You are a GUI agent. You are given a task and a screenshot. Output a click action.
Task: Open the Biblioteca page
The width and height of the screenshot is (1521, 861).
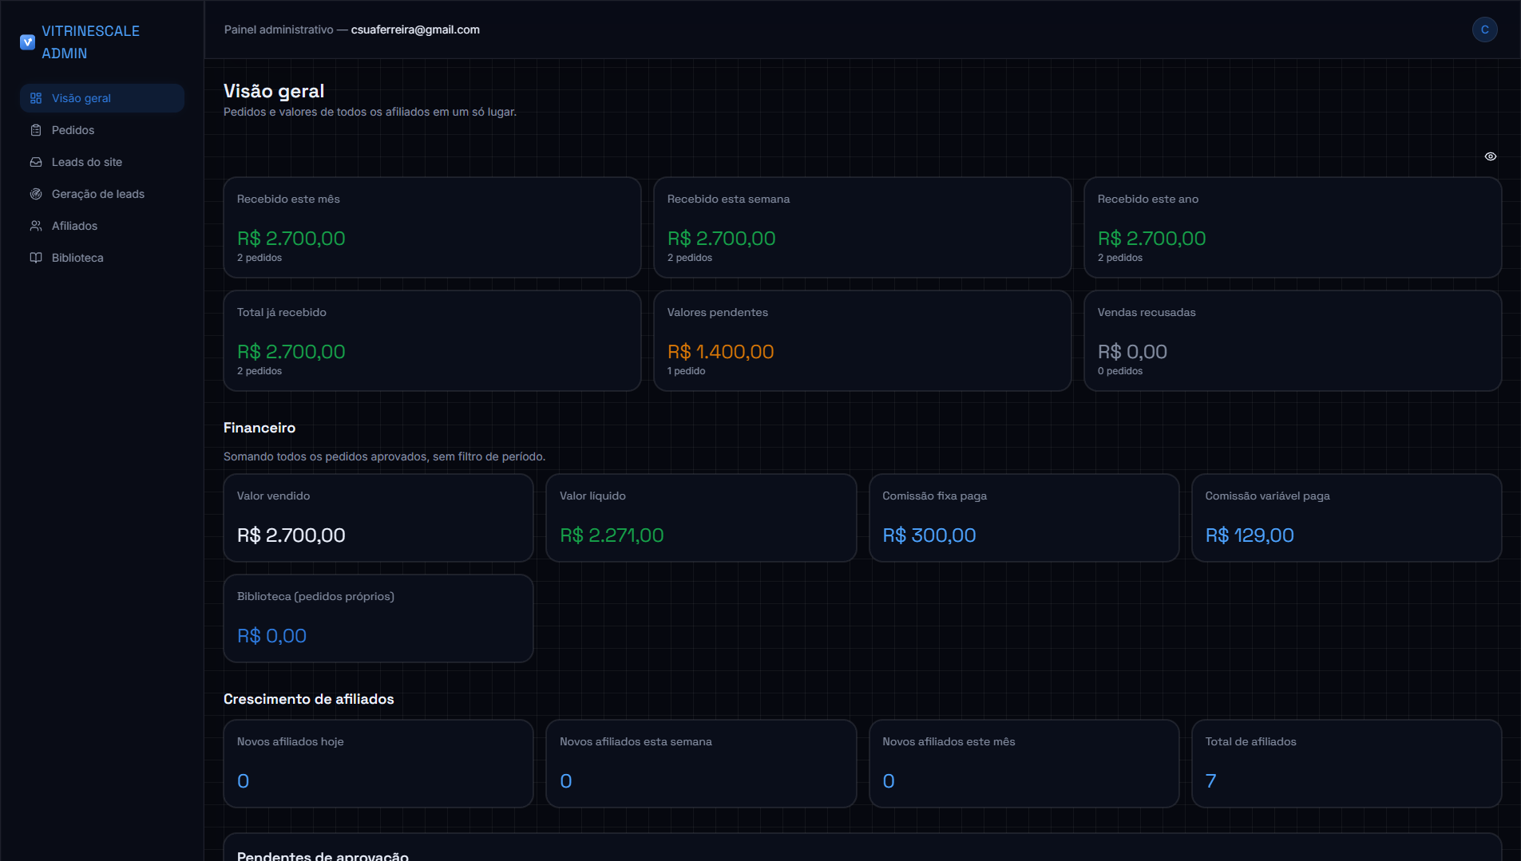click(102, 258)
